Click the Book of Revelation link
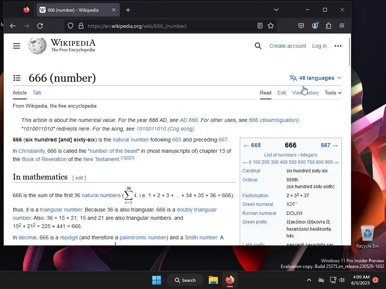 44,159
